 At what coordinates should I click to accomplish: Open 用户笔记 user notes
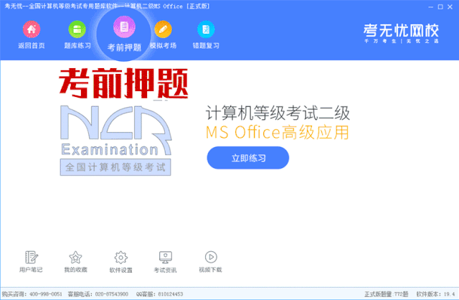tap(31, 262)
